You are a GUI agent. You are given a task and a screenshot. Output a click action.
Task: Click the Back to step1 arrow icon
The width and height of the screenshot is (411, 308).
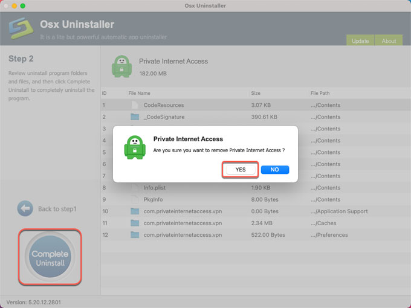point(25,209)
